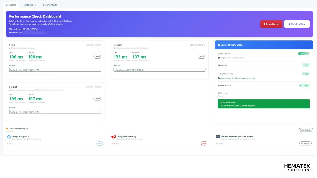Image resolution: width=317 pixels, height=178 pixels.
Task: Click the code icon beside PHP-VERSION
Action: point(219,54)
